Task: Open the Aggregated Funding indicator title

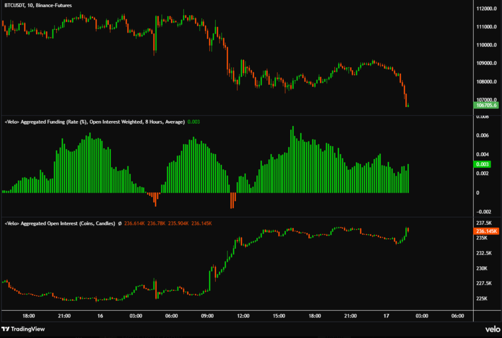Action: (94, 122)
